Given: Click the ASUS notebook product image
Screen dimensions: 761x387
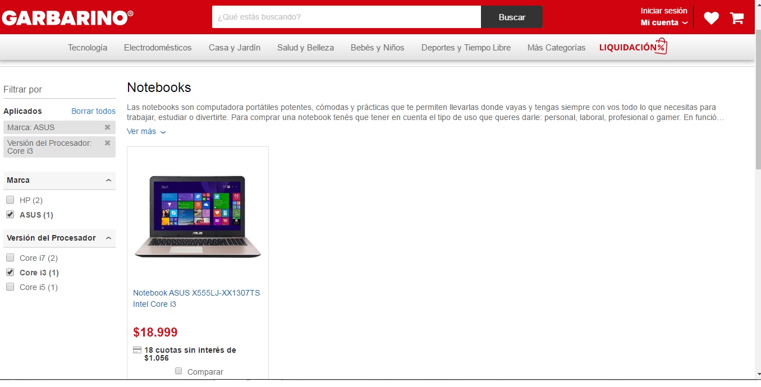Looking at the screenshot, I should coord(198,216).
